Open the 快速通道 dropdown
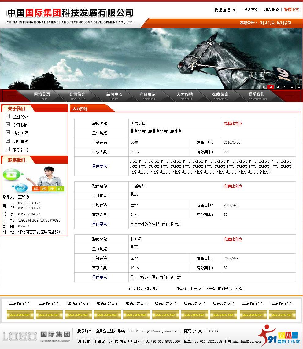Screen dimensions: 303x349 tap(225, 10)
